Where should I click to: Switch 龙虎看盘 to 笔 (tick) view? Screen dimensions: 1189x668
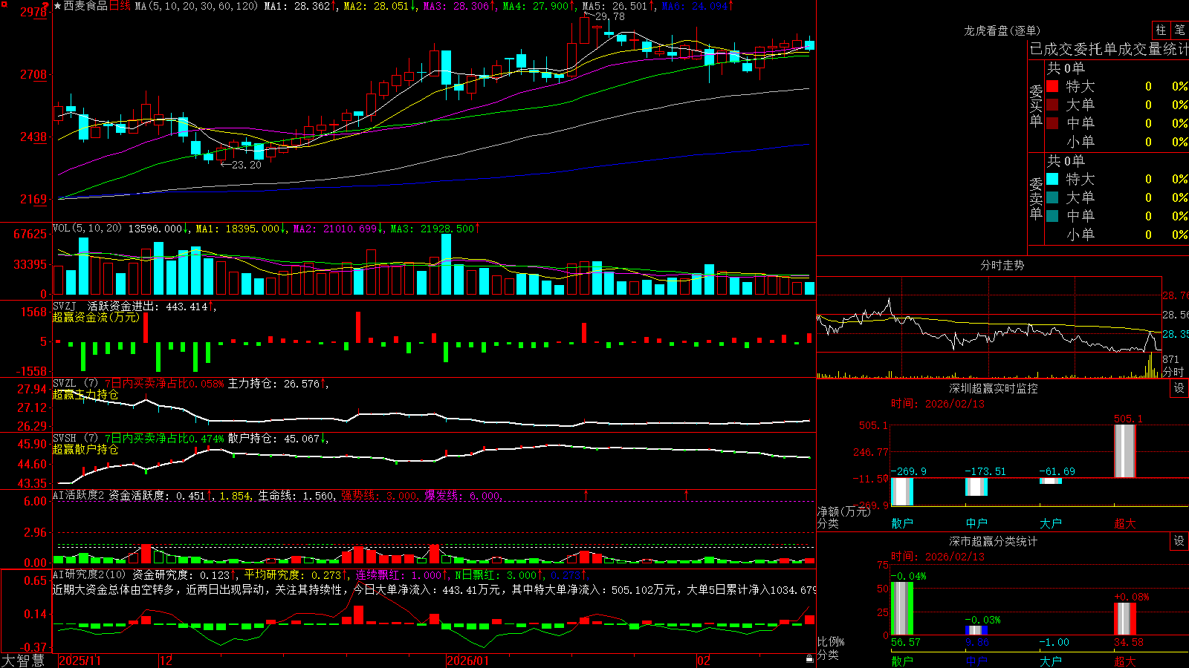[x=1179, y=30]
